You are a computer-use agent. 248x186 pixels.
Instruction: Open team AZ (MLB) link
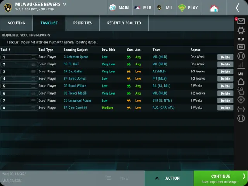[159, 71]
